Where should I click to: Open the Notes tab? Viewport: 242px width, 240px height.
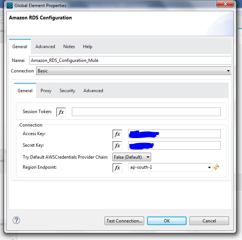69,47
